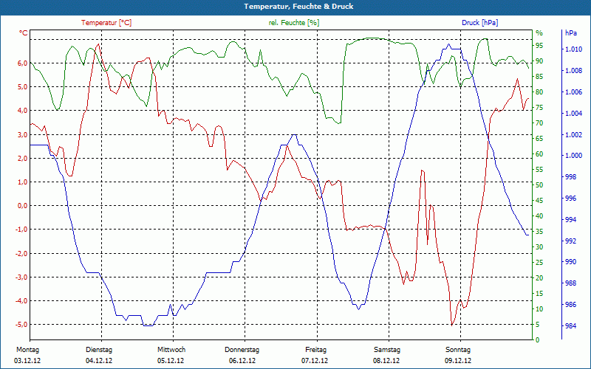Click the '-5,0' temperature axis value
Image resolution: width=591 pixels, height=369 pixels.
tap(21, 325)
